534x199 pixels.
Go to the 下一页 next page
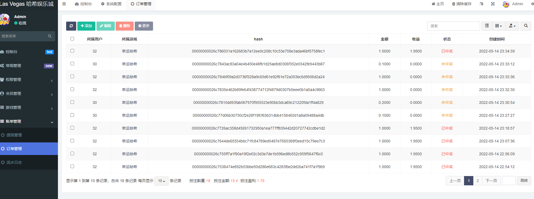point(491,181)
